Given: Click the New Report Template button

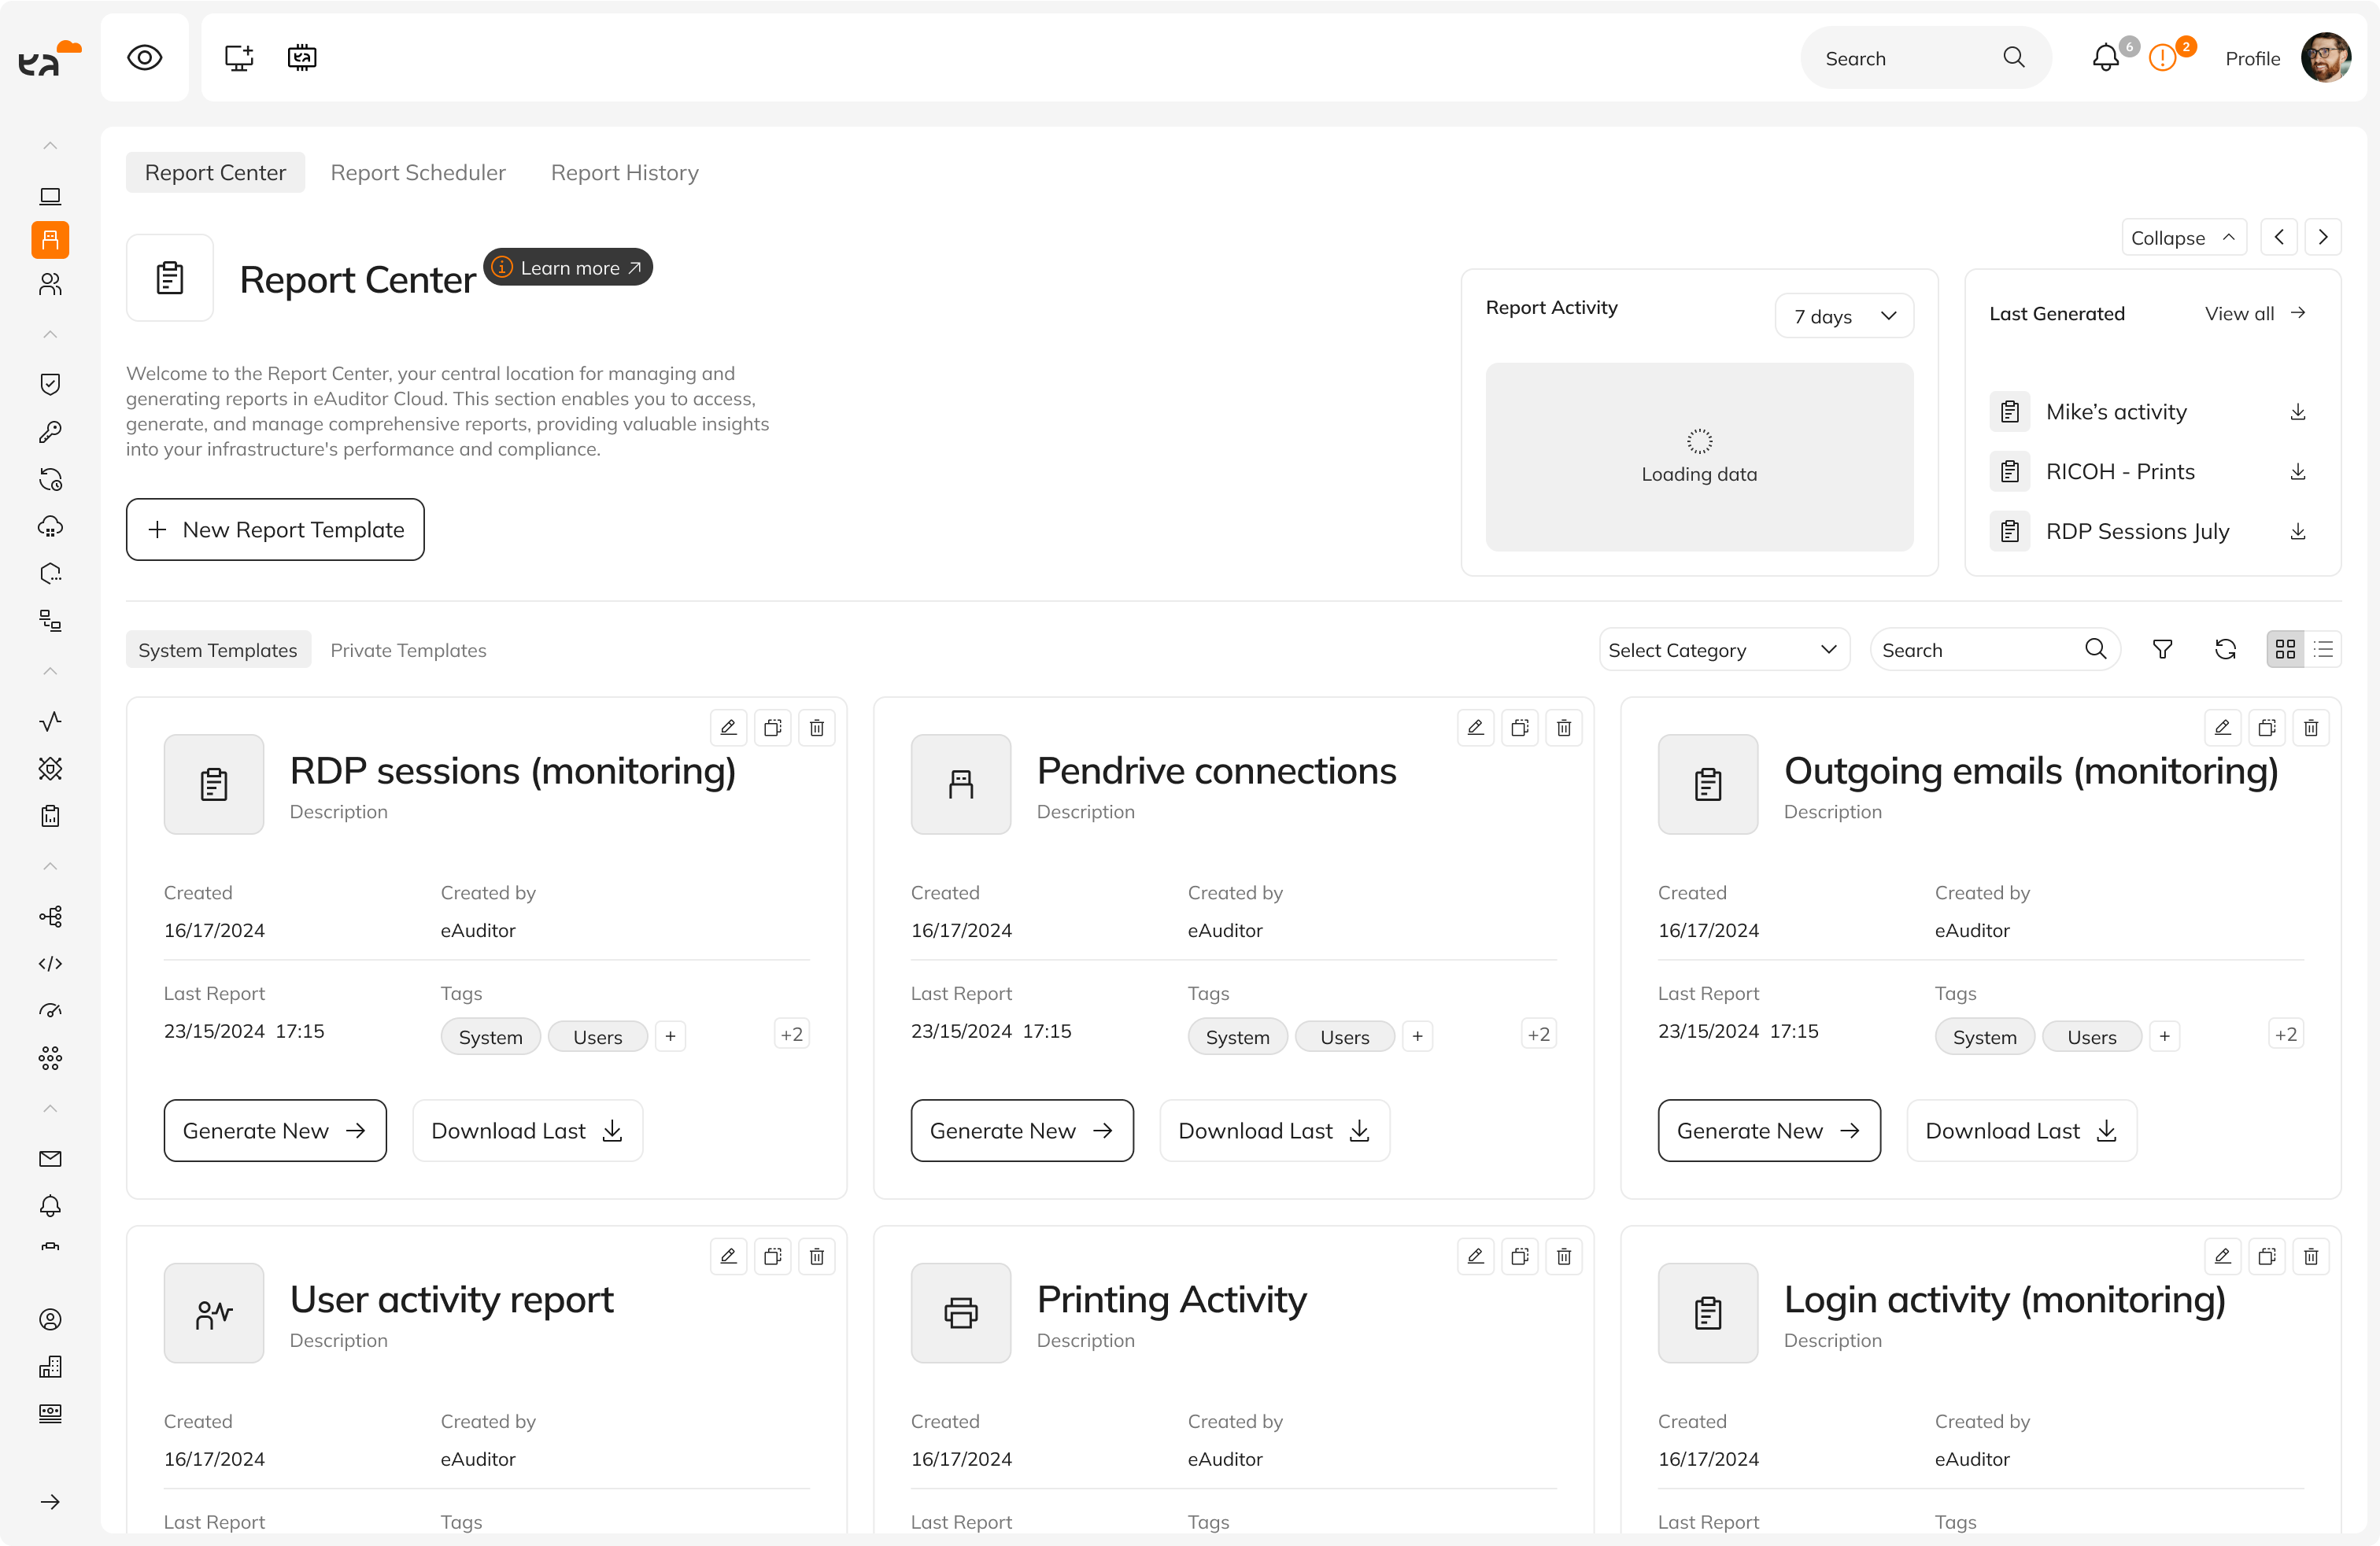Looking at the screenshot, I should (x=275, y=529).
